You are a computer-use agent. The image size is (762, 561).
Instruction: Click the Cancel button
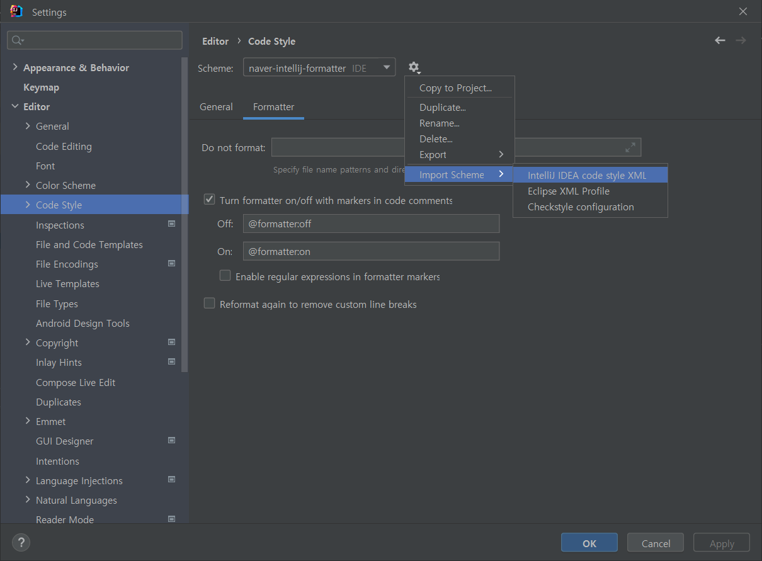coord(656,543)
